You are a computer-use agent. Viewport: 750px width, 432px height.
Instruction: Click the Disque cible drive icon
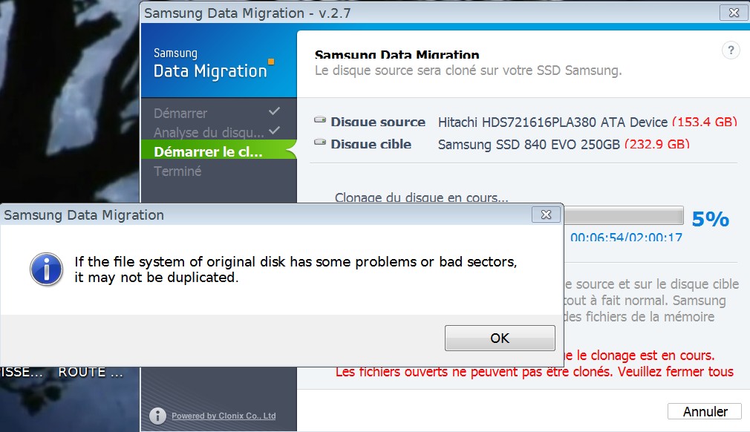320,143
